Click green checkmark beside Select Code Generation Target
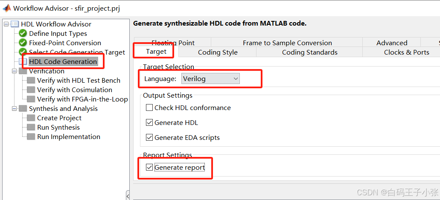The width and height of the screenshot is (440, 200). pos(23,52)
